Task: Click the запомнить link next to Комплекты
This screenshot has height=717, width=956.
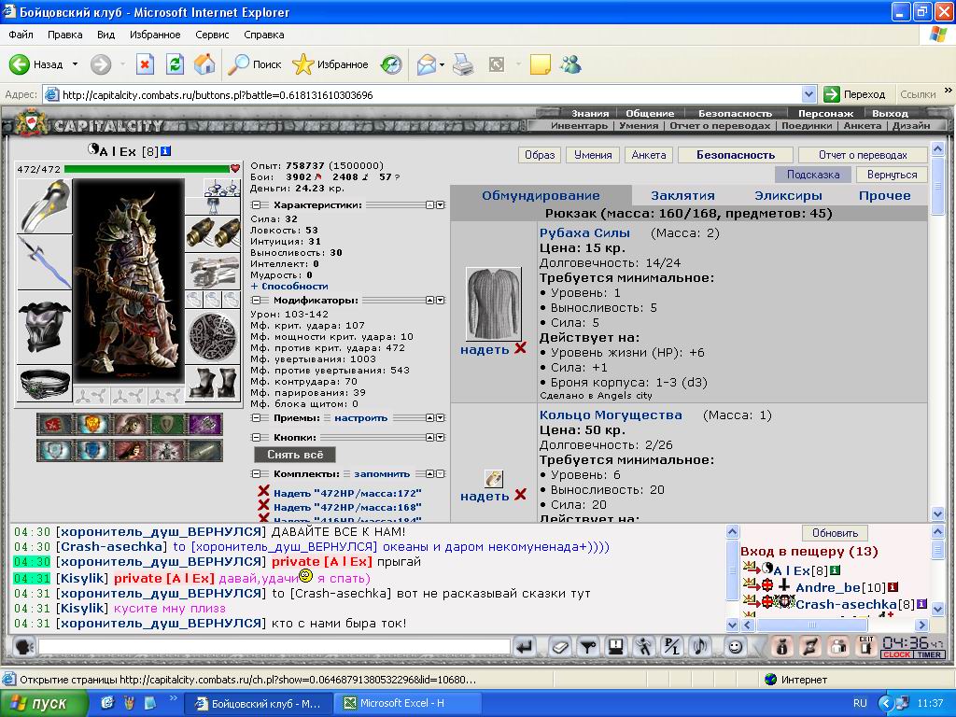Action: [x=382, y=473]
